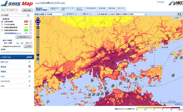Select the maximum case radio button
The width and height of the screenshot is (183, 112).
point(82,14)
